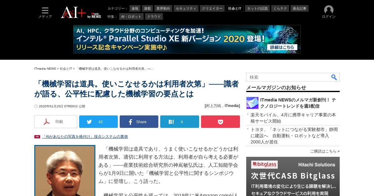Image resolution: width=374 pixels, height=196 pixels.
Task: Open the メディア hamburger menu
Action: pyautogui.click(x=45, y=12)
